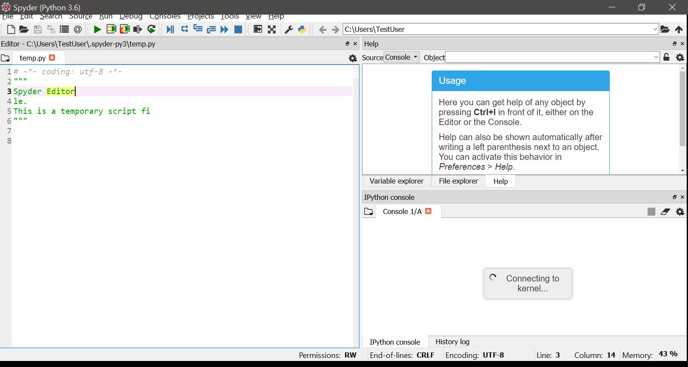Open the Tools menu
This screenshot has height=367, width=688.
(x=230, y=16)
